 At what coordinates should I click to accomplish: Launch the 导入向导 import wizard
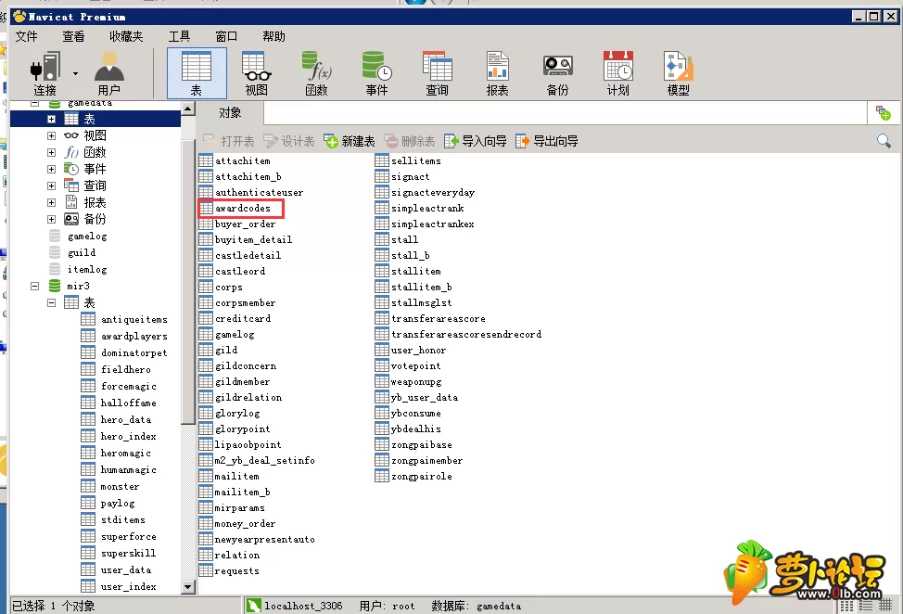[475, 141]
